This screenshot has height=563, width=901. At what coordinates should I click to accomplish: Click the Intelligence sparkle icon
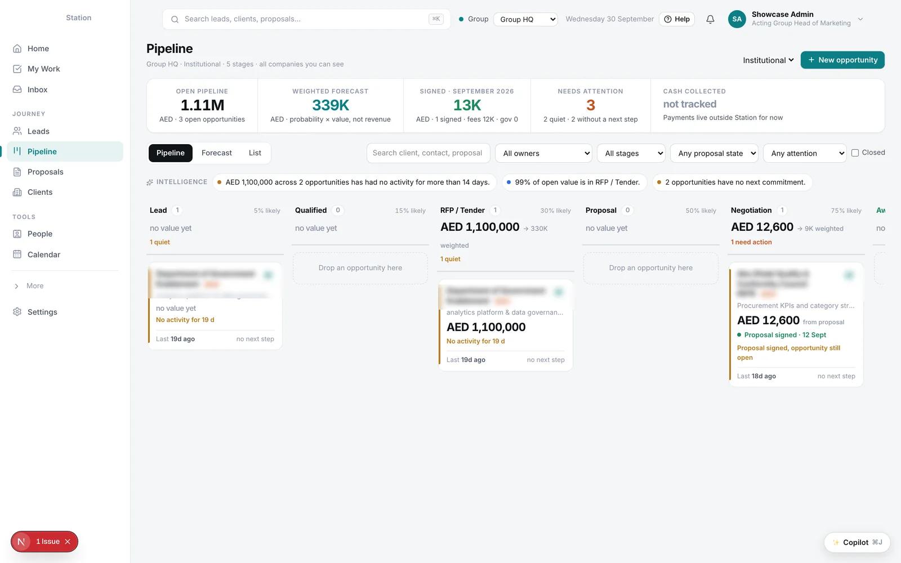150,182
